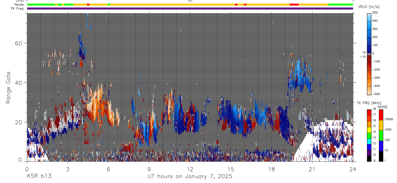Pick the red top swatch in NOISE legend
This screenshot has height=183, width=397.
381,115
